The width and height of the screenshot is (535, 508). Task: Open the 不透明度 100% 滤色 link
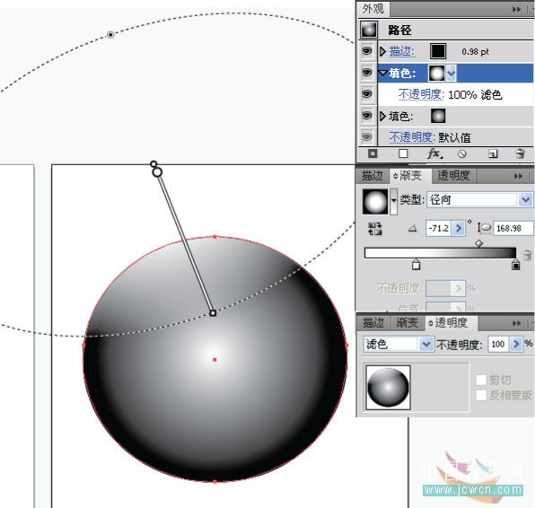[421, 94]
